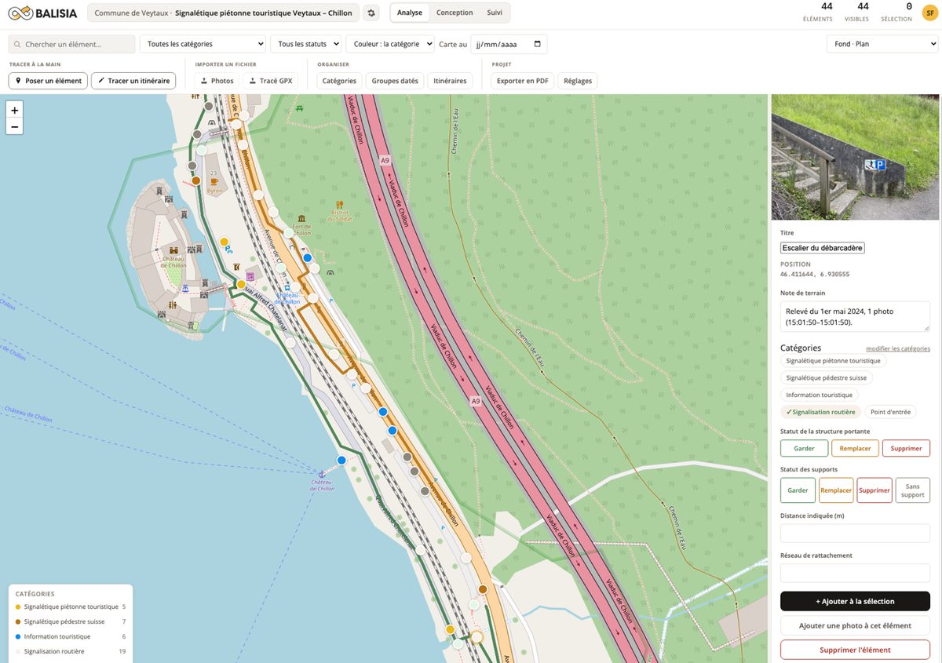
Task: Click Tracer un itinéraire button
Action: [133, 81]
